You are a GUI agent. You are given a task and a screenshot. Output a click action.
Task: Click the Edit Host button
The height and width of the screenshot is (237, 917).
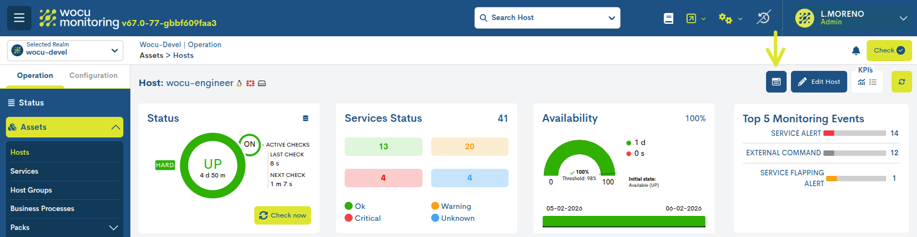point(819,82)
